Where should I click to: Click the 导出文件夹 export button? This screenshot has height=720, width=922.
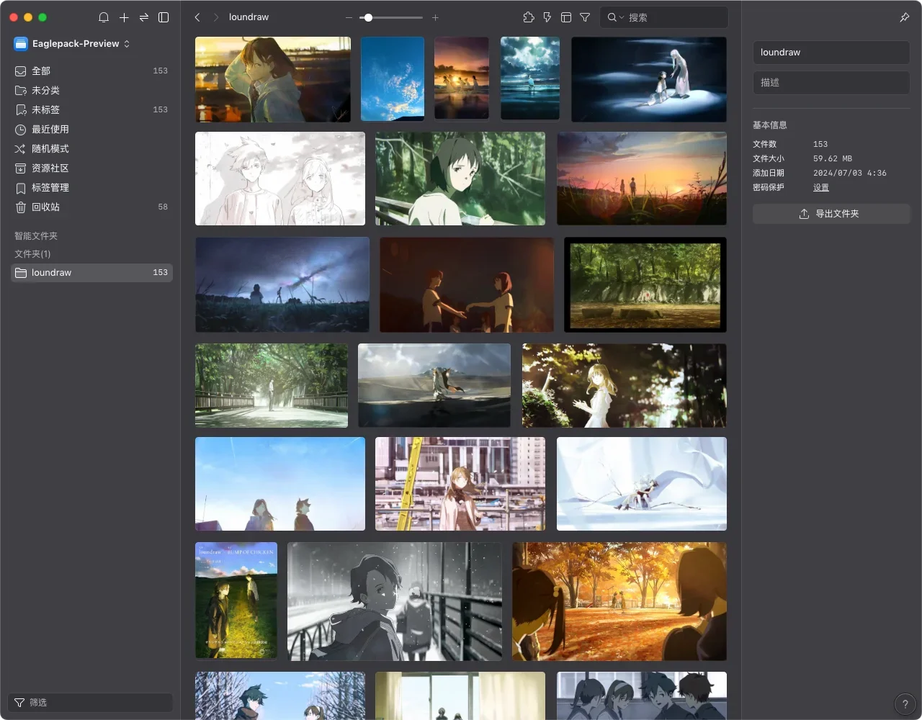831,214
